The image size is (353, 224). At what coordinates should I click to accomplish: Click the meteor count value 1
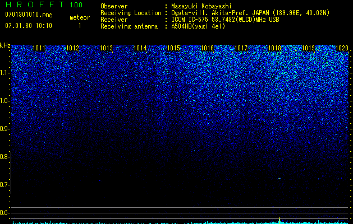click(80, 26)
